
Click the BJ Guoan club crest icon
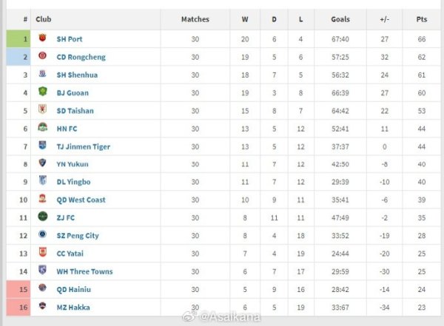42,92
